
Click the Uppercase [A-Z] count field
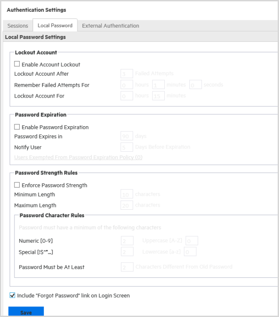(x=192, y=241)
